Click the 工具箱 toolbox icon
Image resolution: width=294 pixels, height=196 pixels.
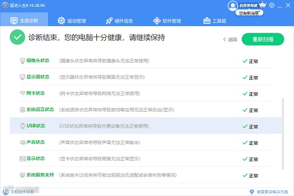207,21
